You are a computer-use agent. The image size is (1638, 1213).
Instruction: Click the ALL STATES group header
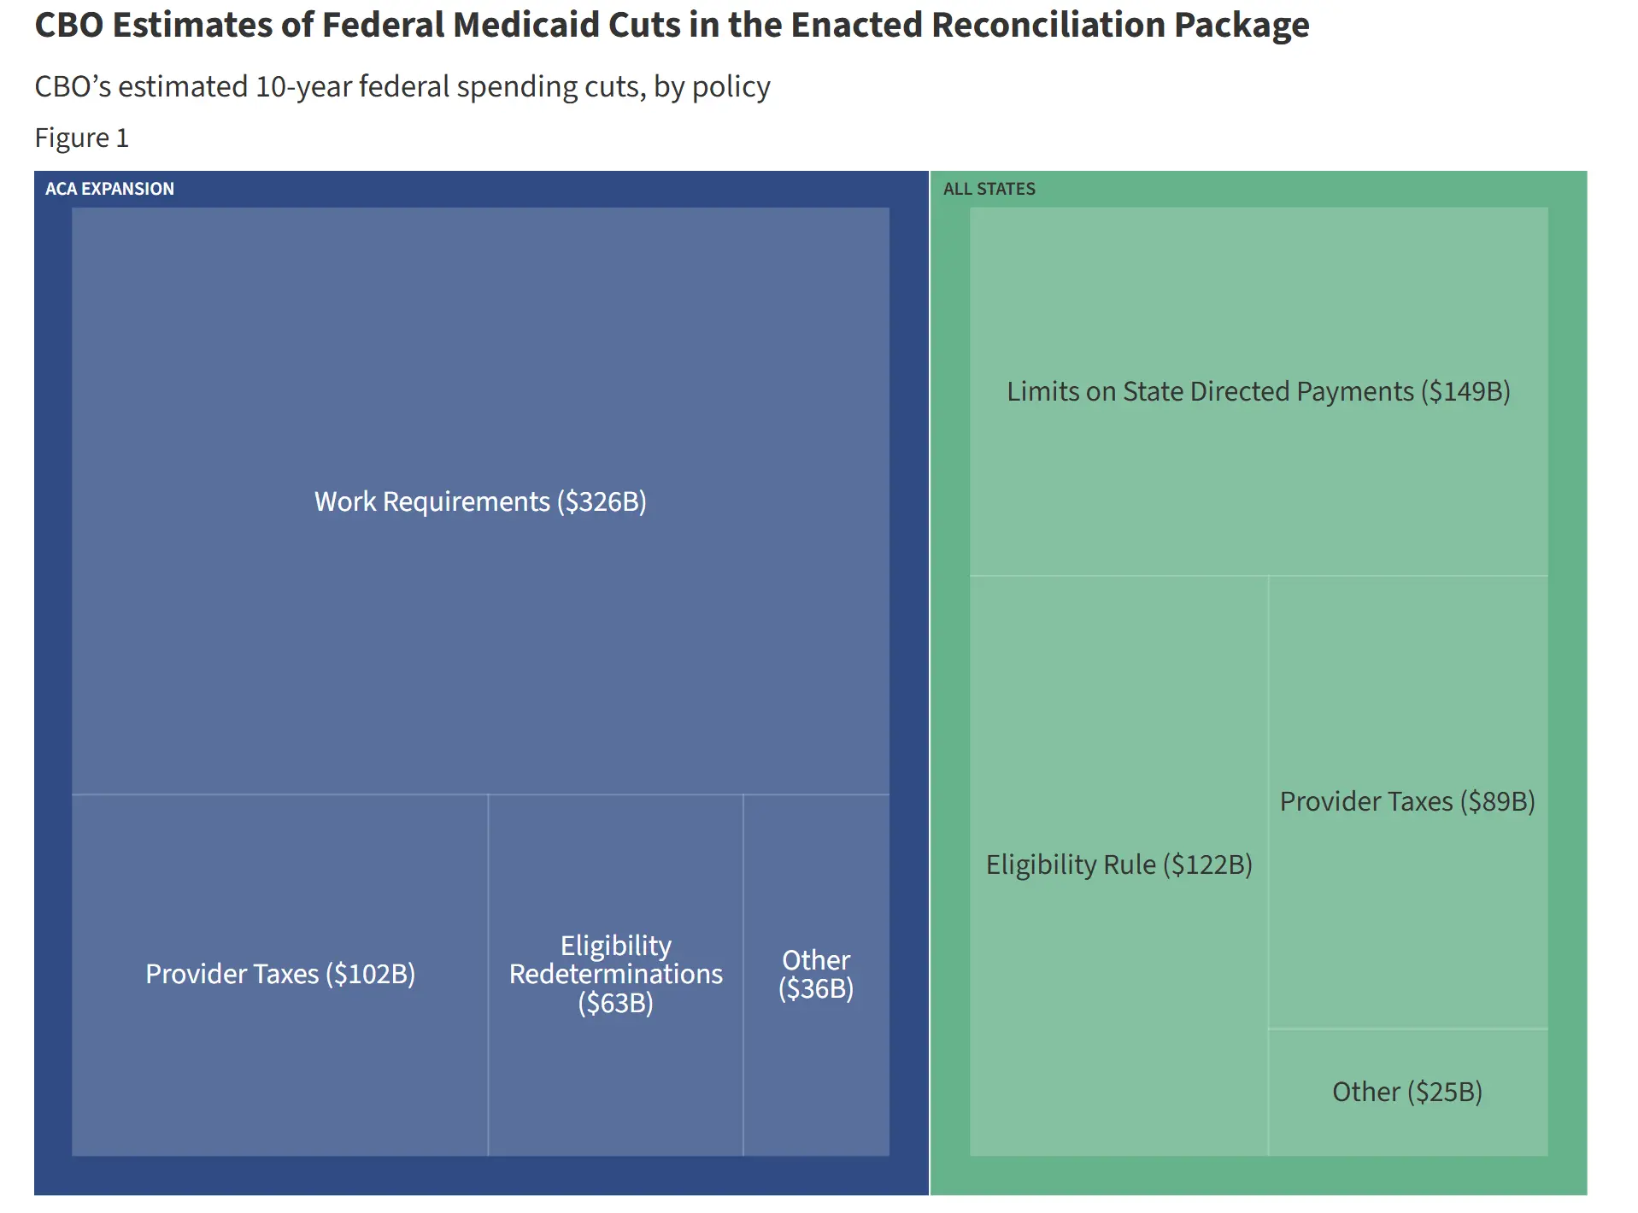click(989, 189)
